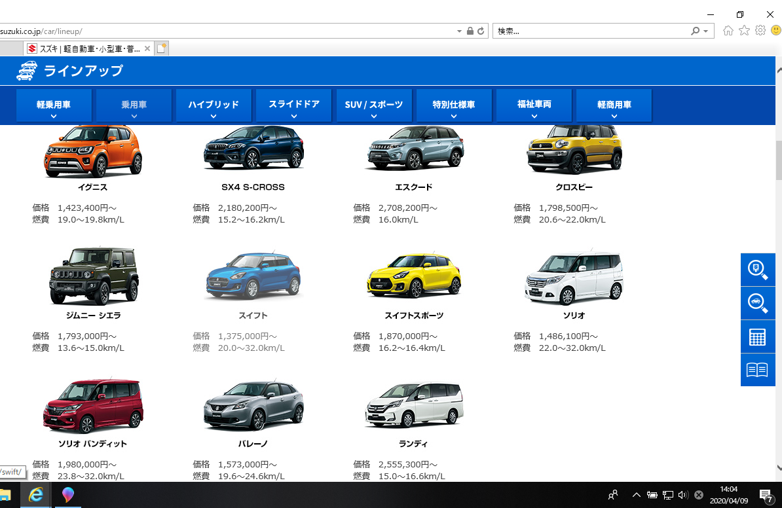Image resolution: width=782 pixels, height=508 pixels.
Task: Click the magnifier icon in the search box
Action: pyautogui.click(x=696, y=31)
